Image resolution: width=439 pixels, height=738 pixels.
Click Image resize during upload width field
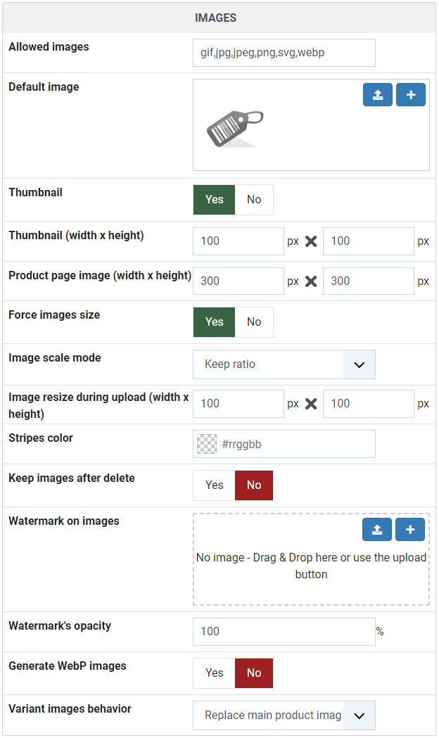(x=238, y=404)
